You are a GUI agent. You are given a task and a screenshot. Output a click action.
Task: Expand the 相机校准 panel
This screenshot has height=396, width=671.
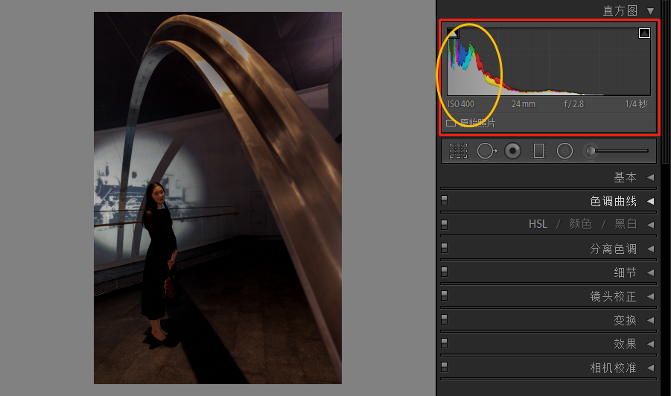tap(650, 368)
